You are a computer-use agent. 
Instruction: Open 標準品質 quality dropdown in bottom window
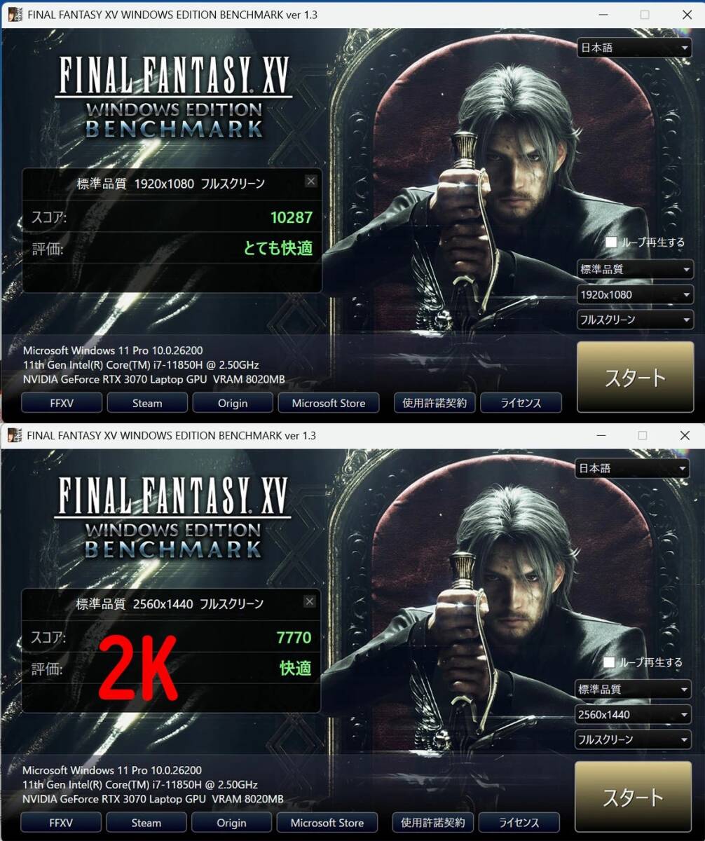point(633,689)
